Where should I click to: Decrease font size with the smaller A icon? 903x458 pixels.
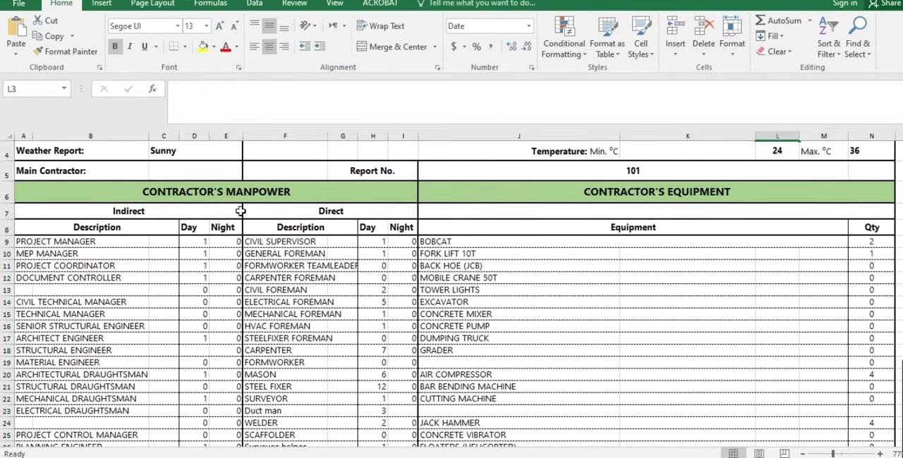point(235,26)
